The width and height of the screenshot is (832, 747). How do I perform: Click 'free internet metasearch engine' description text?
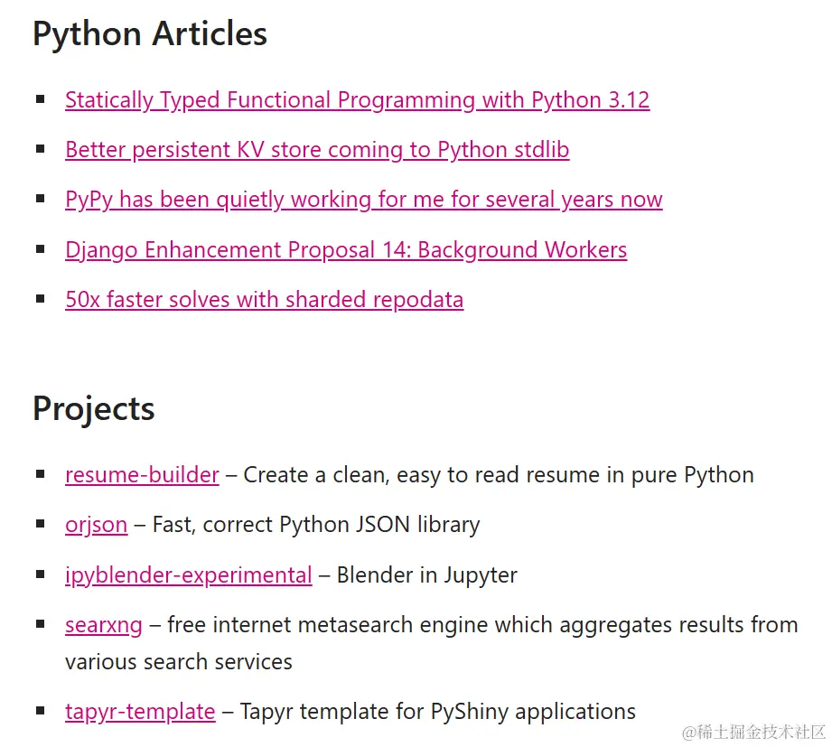coord(327,625)
